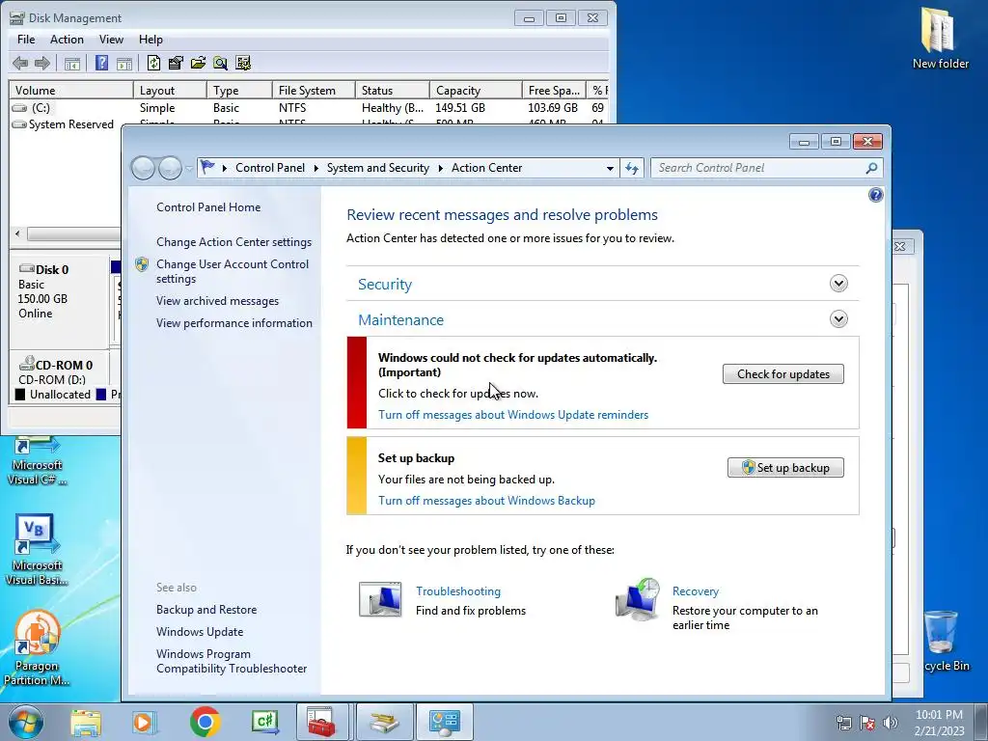Image resolution: width=988 pixels, height=741 pixels.
Task: Switch to red toolbox app in taskbar
Action: pyautogui.click(x=322, y=722)
